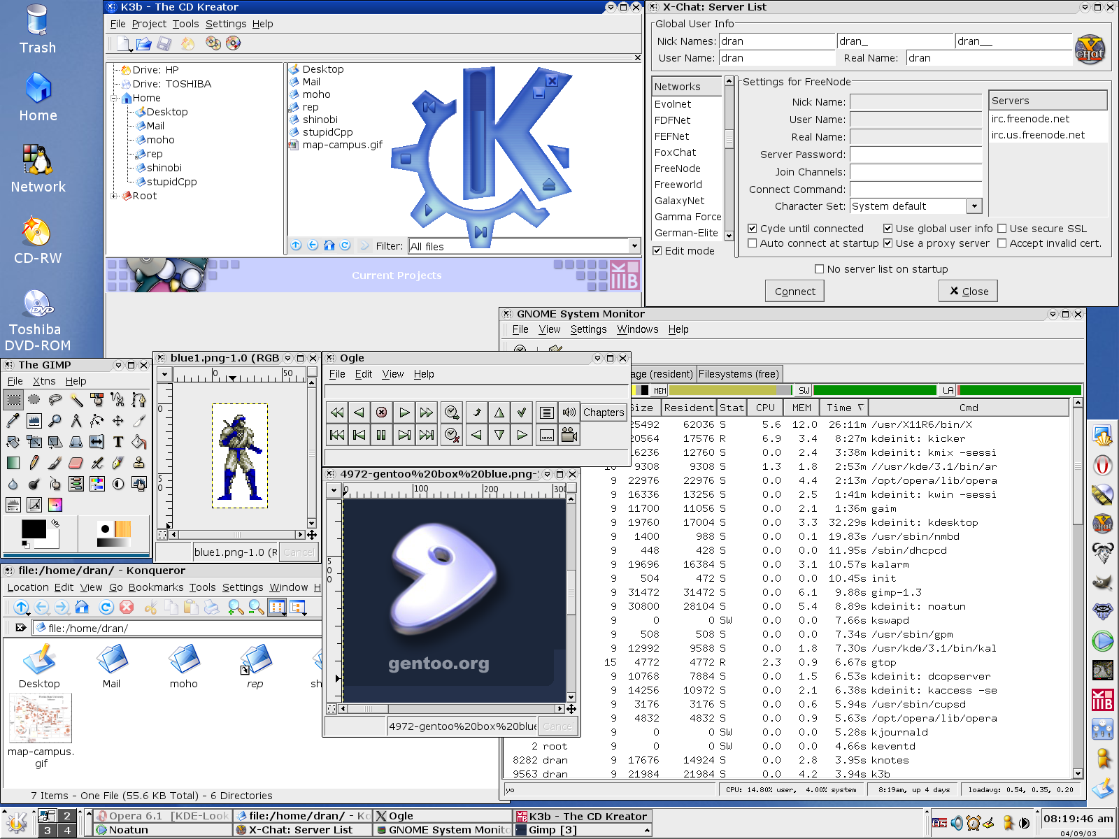Click the Konqueror Home toolbar icon
This screenshot has width=1119, height=839.
[x=82, y=607]
